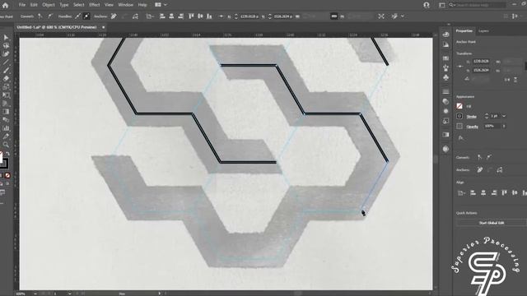Vertical align bottom in control bar

pos(209,16)
